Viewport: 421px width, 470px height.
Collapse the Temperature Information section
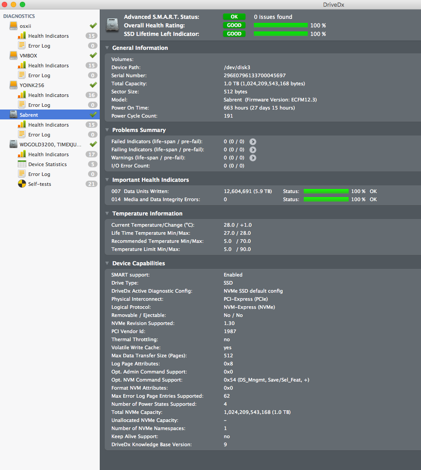point(107,213)
